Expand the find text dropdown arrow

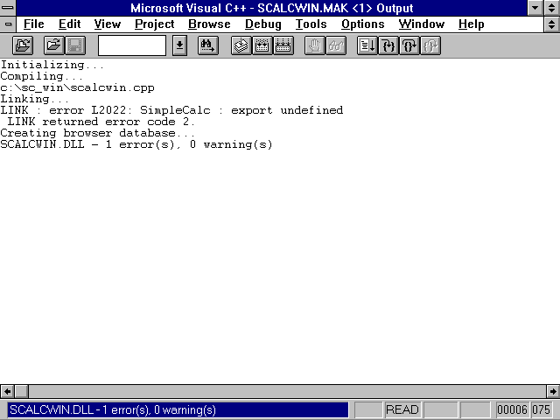pyautogui.click(x=178, y=45)
